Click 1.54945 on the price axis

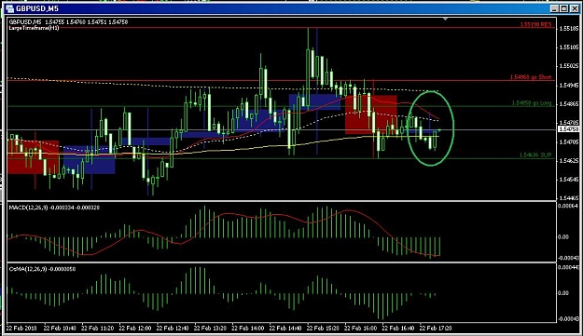(569, 86)
